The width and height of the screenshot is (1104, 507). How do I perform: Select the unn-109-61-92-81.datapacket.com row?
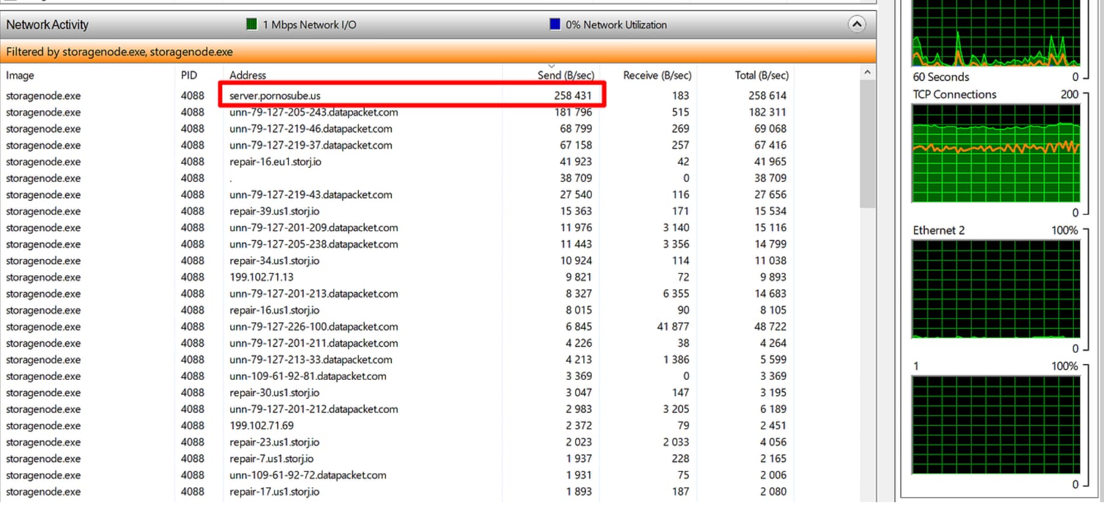[398, 376]
